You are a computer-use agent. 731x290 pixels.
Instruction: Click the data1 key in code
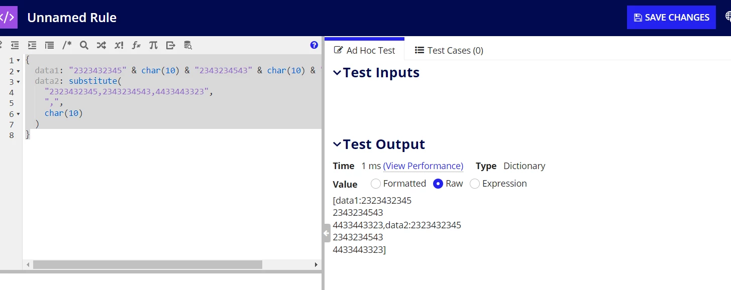tap(47, 71)
